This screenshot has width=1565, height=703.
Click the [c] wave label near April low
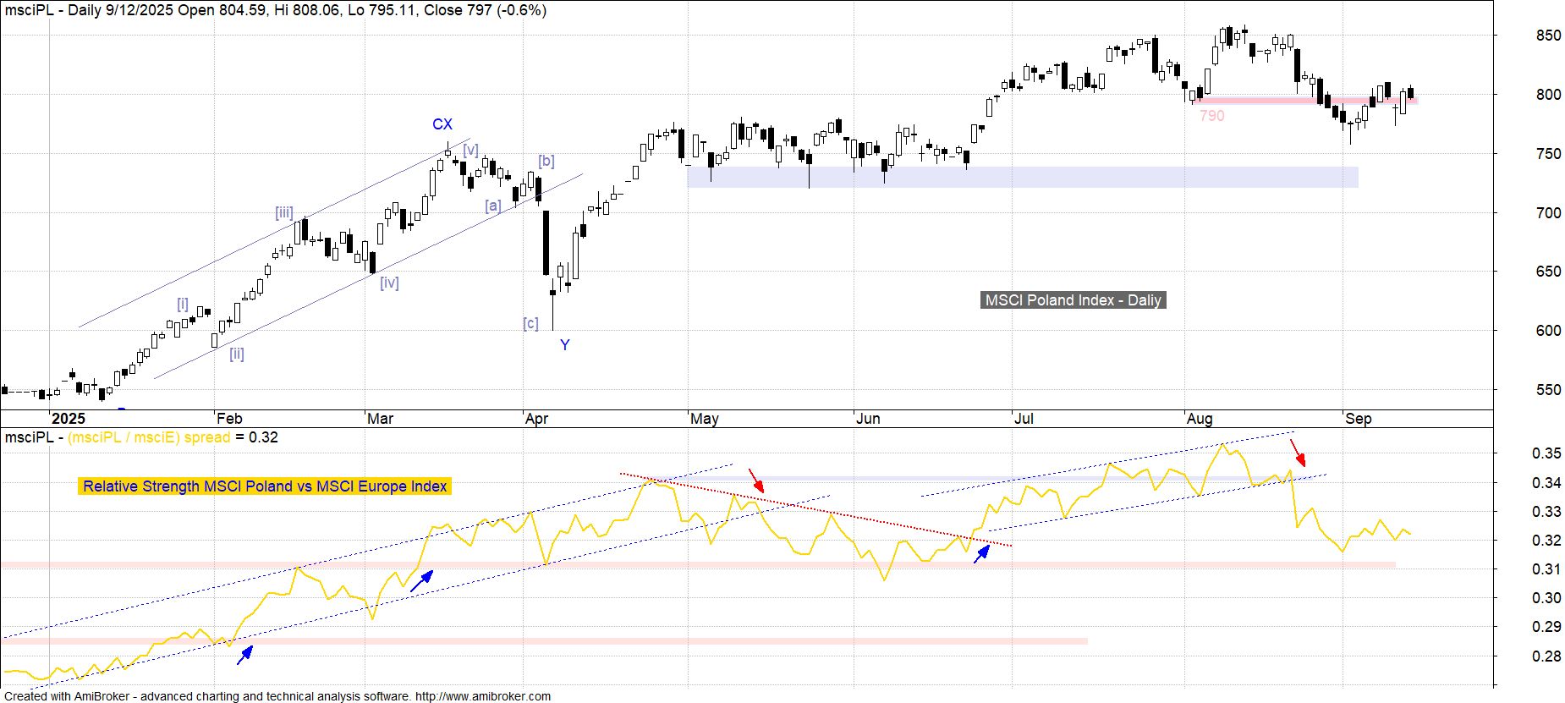[530, 323]
